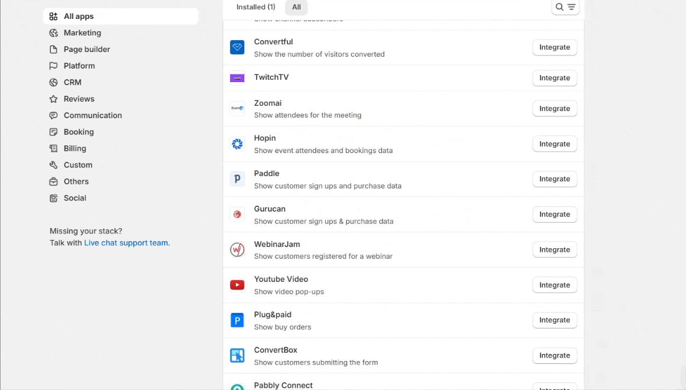Image resolution: width=686 pixels, height=390 pixels.
Task: Click 'Show the number of visitors converted' text
Action: (x=319, y=54)
